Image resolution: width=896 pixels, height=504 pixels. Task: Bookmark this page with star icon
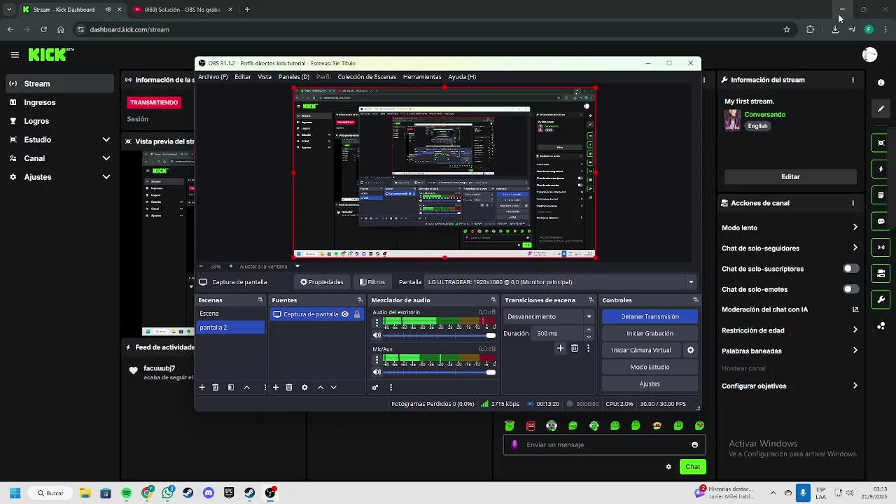[x=787, y=29]
